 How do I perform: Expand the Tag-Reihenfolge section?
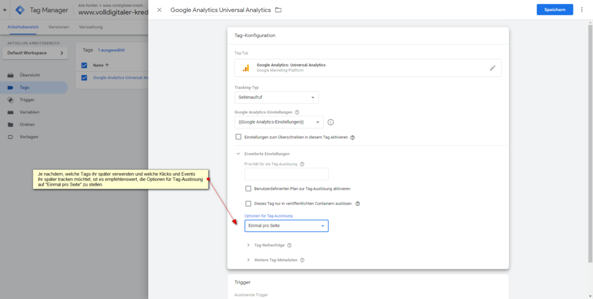click(x=248, y=245)
